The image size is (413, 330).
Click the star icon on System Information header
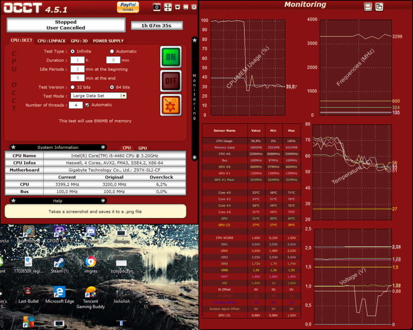[13, 147]
